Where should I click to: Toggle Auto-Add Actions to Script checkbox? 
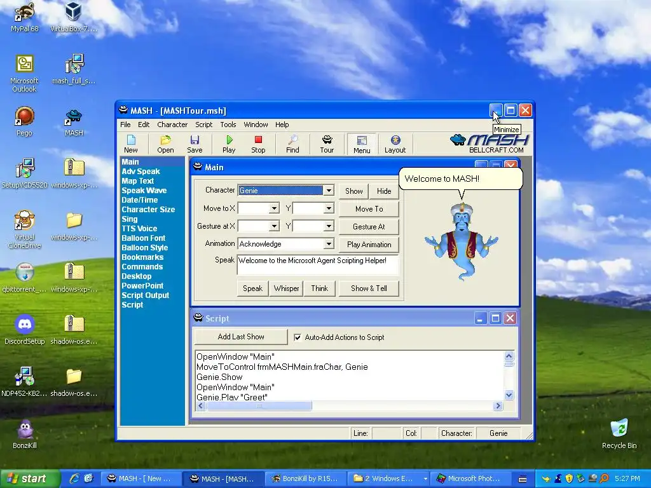(x=298, y=337)
